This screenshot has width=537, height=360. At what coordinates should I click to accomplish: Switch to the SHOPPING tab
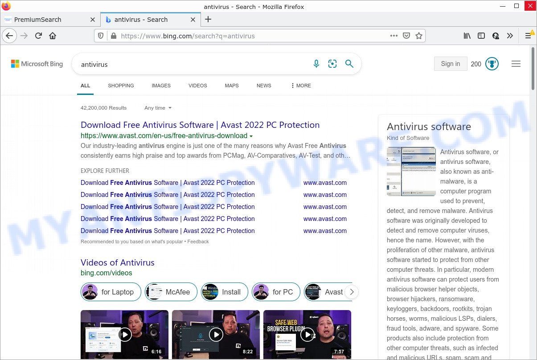tap(121, 86)
